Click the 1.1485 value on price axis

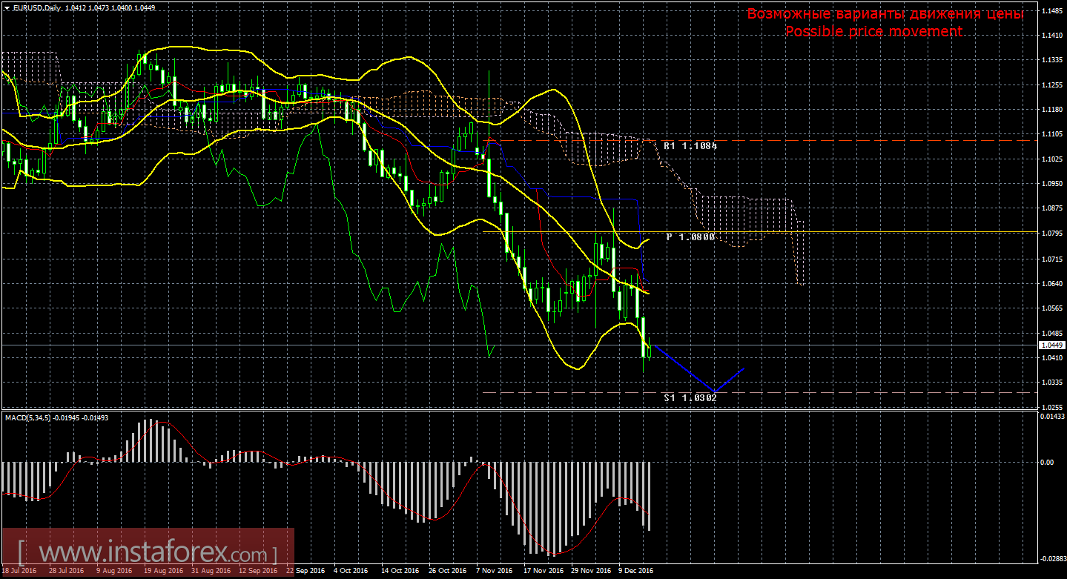click(1050, 11)
